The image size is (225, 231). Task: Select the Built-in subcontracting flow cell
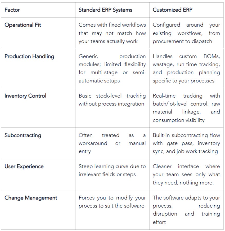pos(186,143)
